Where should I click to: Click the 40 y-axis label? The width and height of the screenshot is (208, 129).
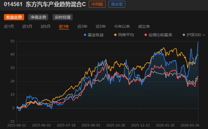pyautogui.click(x=12, y=54)
